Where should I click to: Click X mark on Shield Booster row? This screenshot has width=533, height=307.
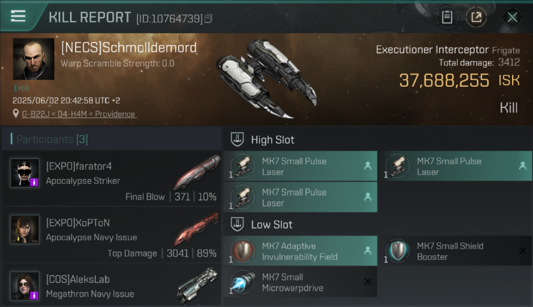coord(523,251)
